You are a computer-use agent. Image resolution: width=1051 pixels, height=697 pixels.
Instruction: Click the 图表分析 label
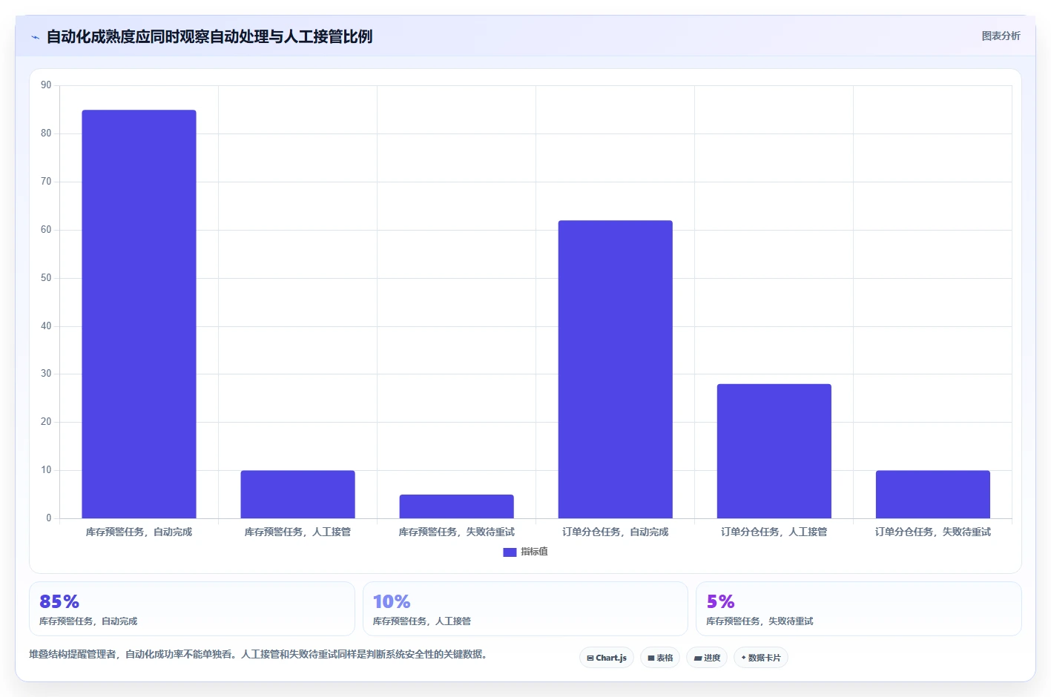point(1001,36)
